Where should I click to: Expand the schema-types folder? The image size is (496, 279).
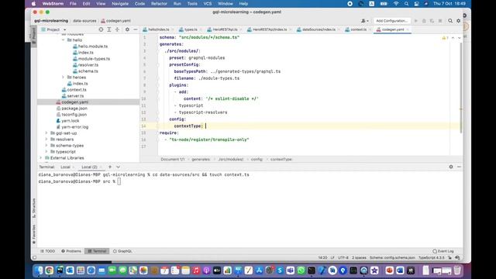pyautogui.click(x=46, y=146)
